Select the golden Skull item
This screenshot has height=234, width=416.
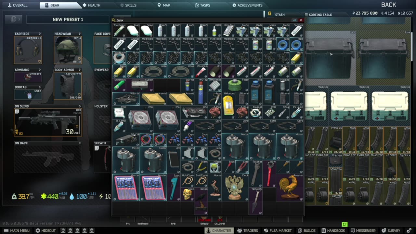188,194
